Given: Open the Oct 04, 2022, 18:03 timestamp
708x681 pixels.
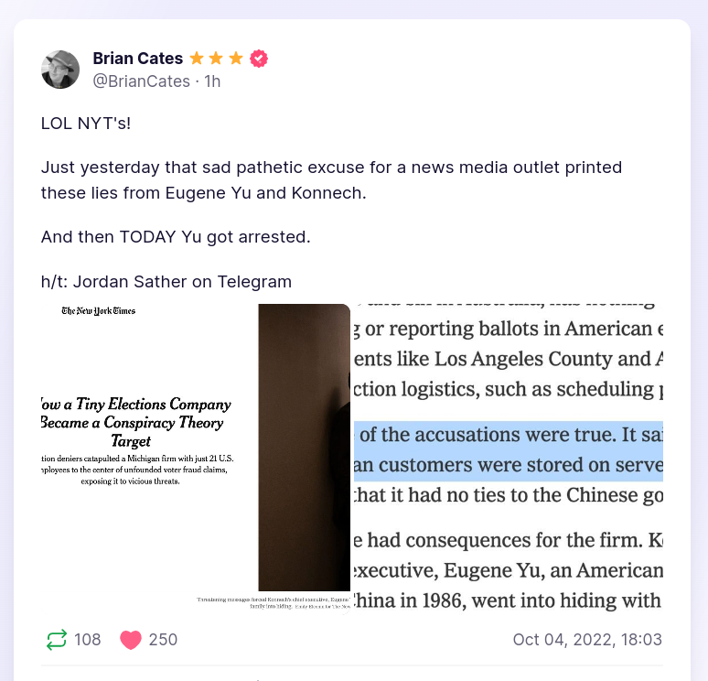Looking at the screenshot, I should (587, 639).
